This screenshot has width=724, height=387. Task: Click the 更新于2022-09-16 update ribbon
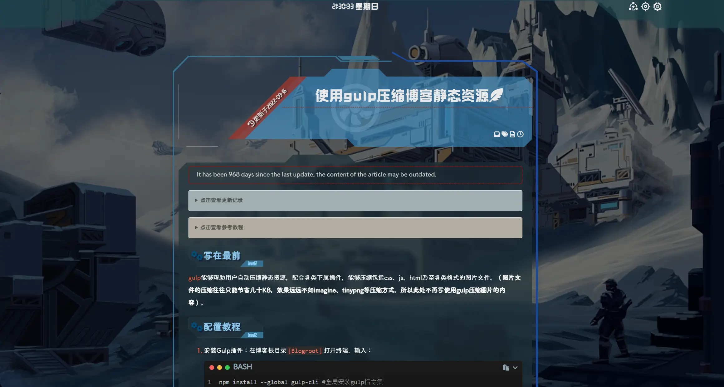267,108
